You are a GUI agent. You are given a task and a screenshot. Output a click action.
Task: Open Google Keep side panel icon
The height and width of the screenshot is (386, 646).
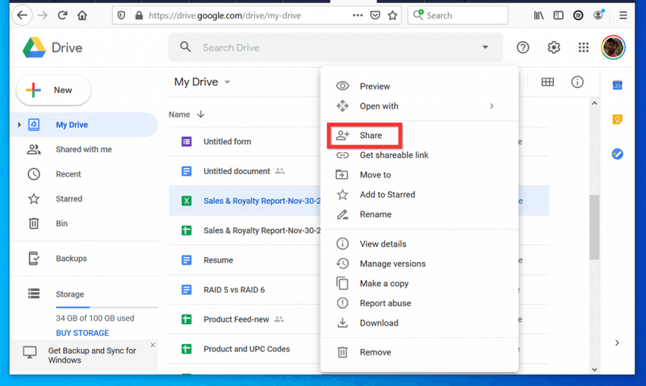tap(617, 119)
